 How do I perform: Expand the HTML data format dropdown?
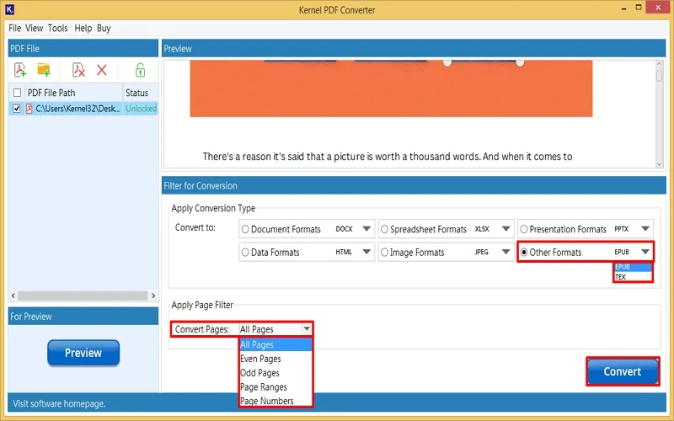[x=366, y=252]
